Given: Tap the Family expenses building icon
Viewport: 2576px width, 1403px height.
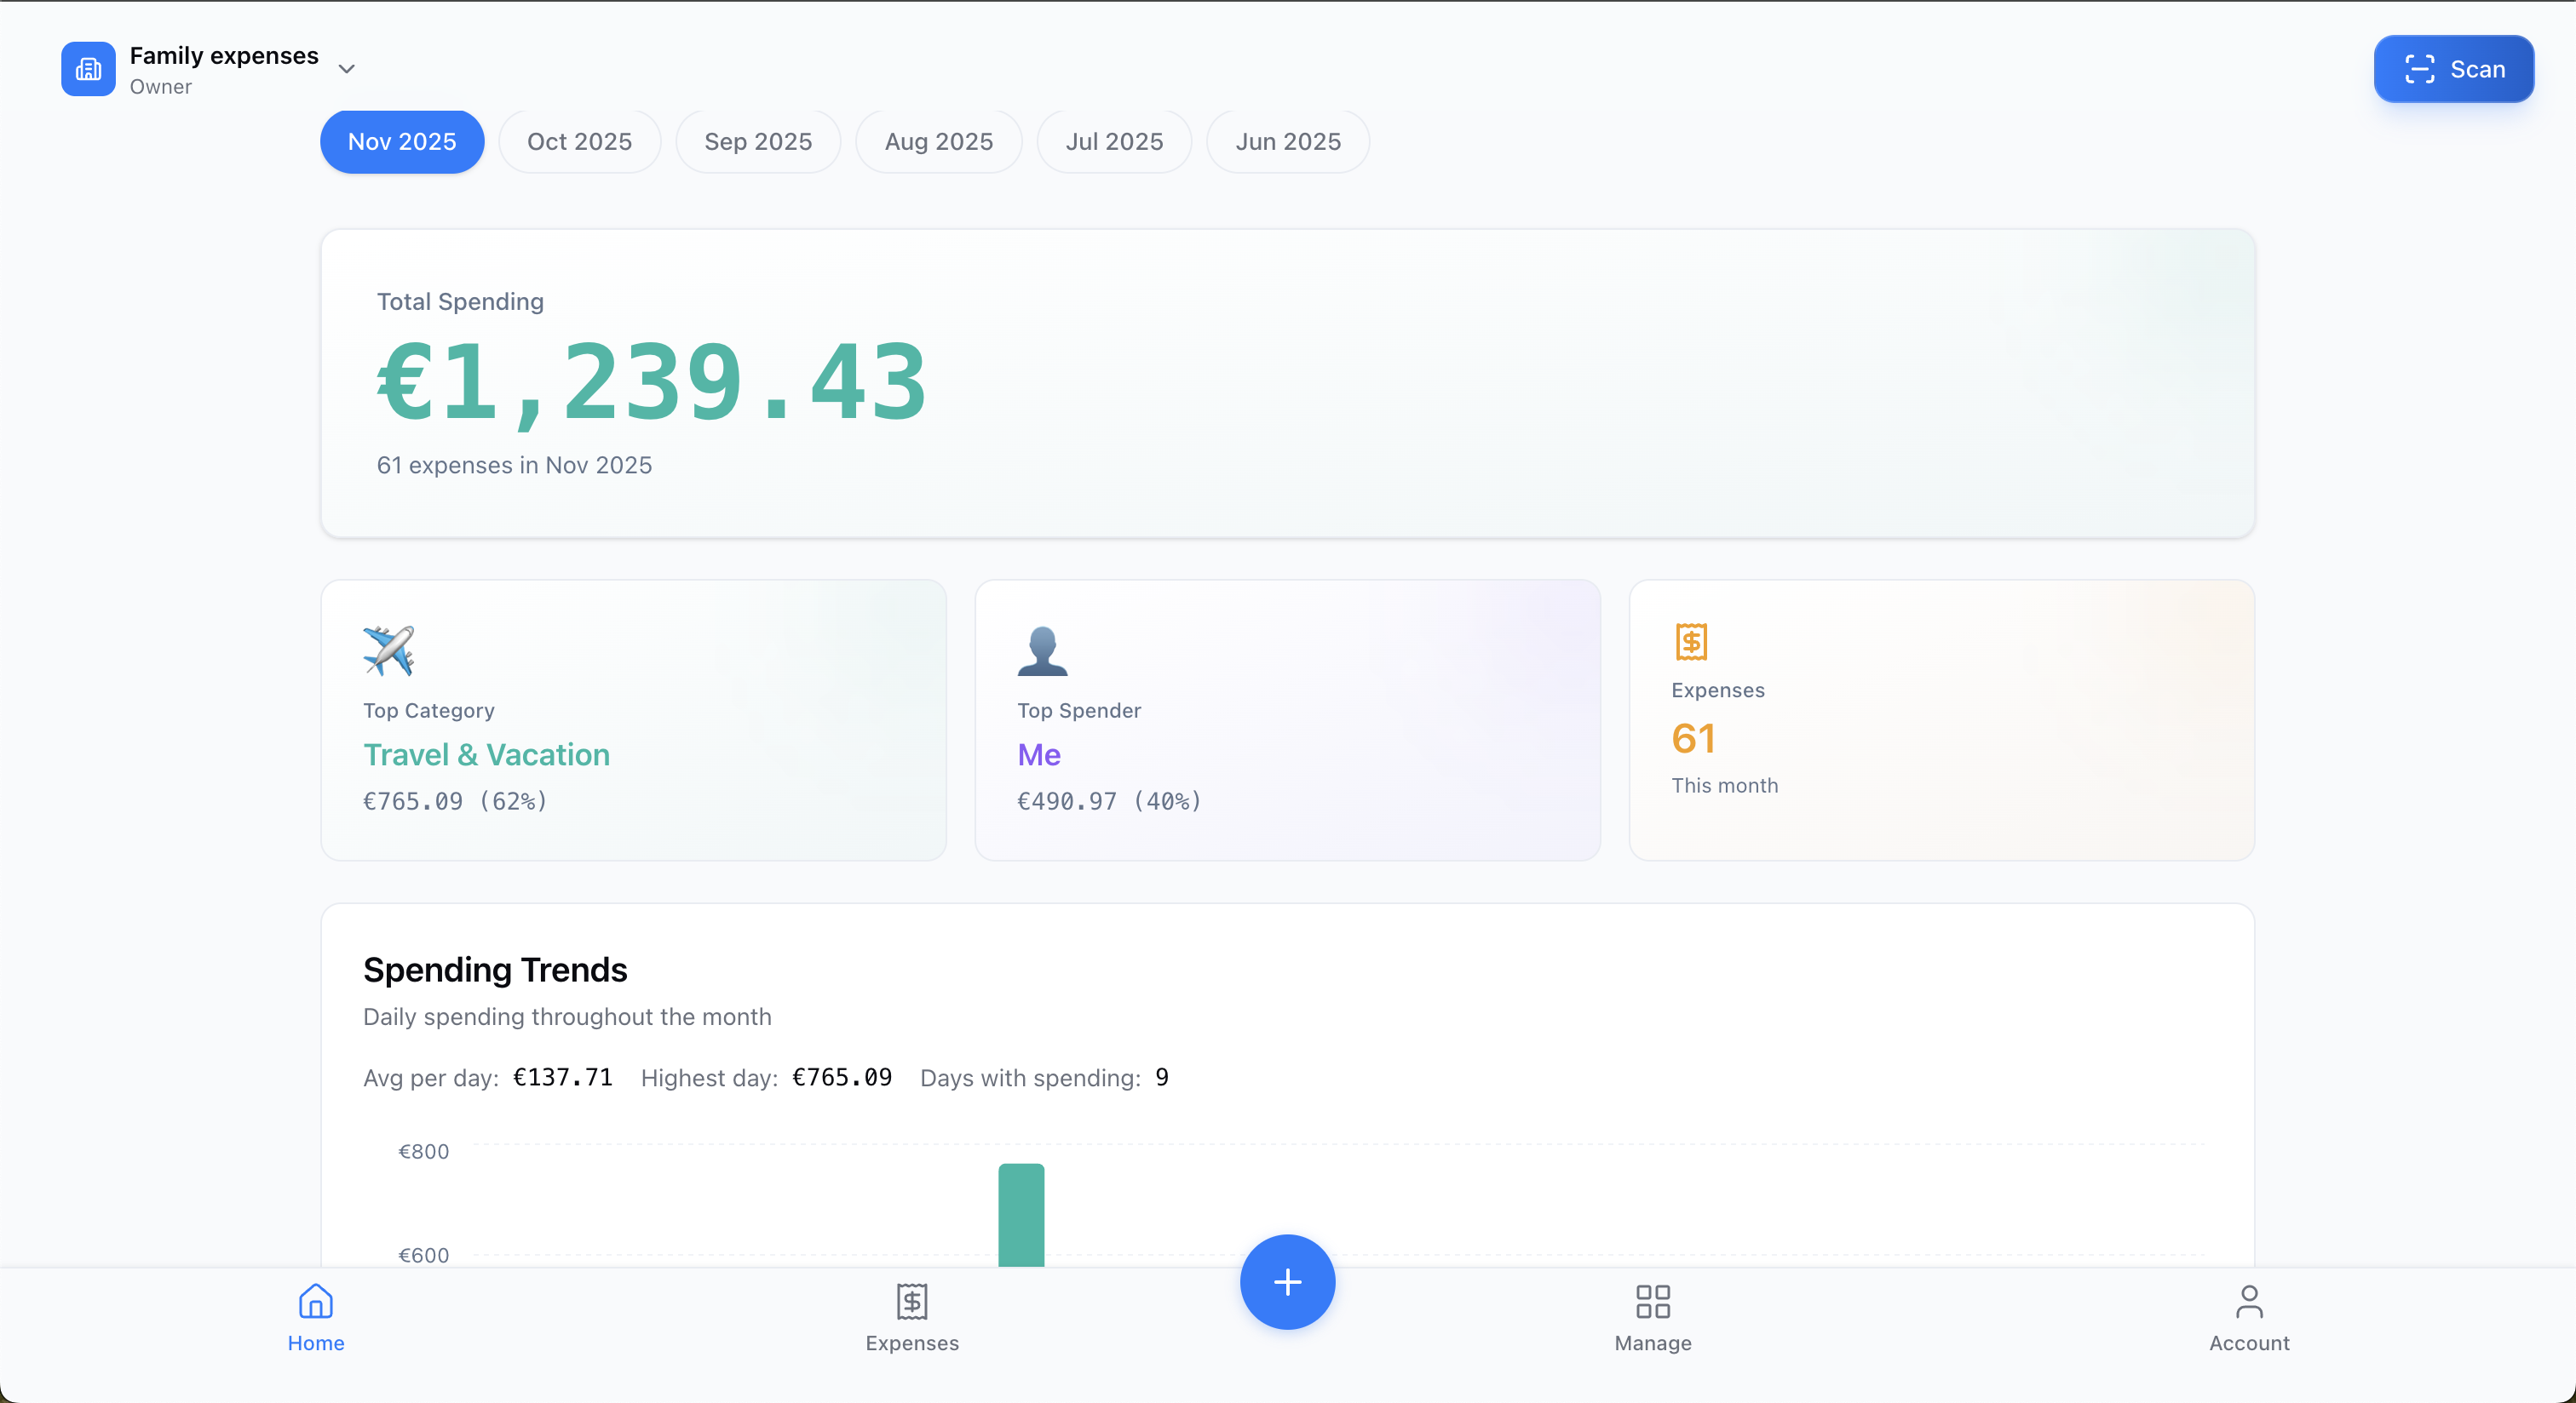Looking at the screenshot, I should pos(88,69).
